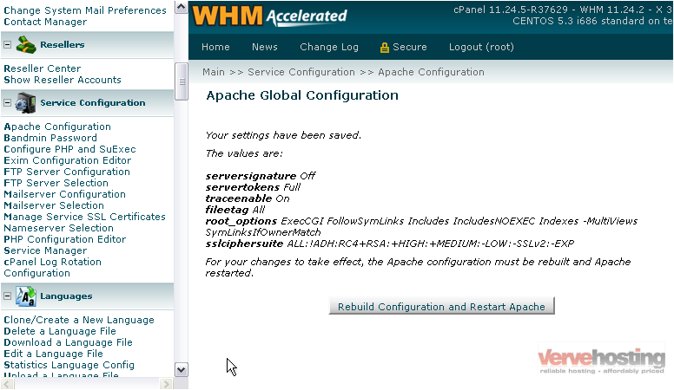Open Service Manager

pos(45,250)
